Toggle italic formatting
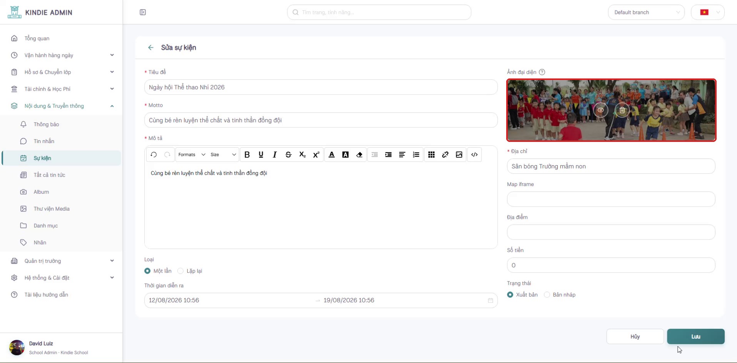The image size is (737, 363). click(275, 155)
